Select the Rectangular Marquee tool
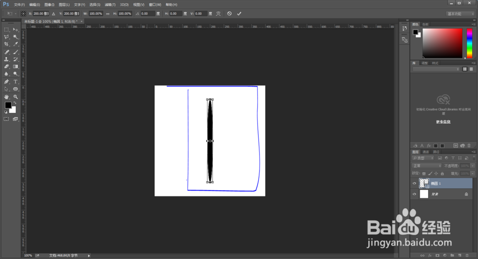The width and height of the screenshot is (478, 259). pos(6,30)
